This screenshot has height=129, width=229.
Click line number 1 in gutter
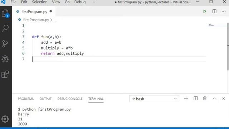coord(23,25)
